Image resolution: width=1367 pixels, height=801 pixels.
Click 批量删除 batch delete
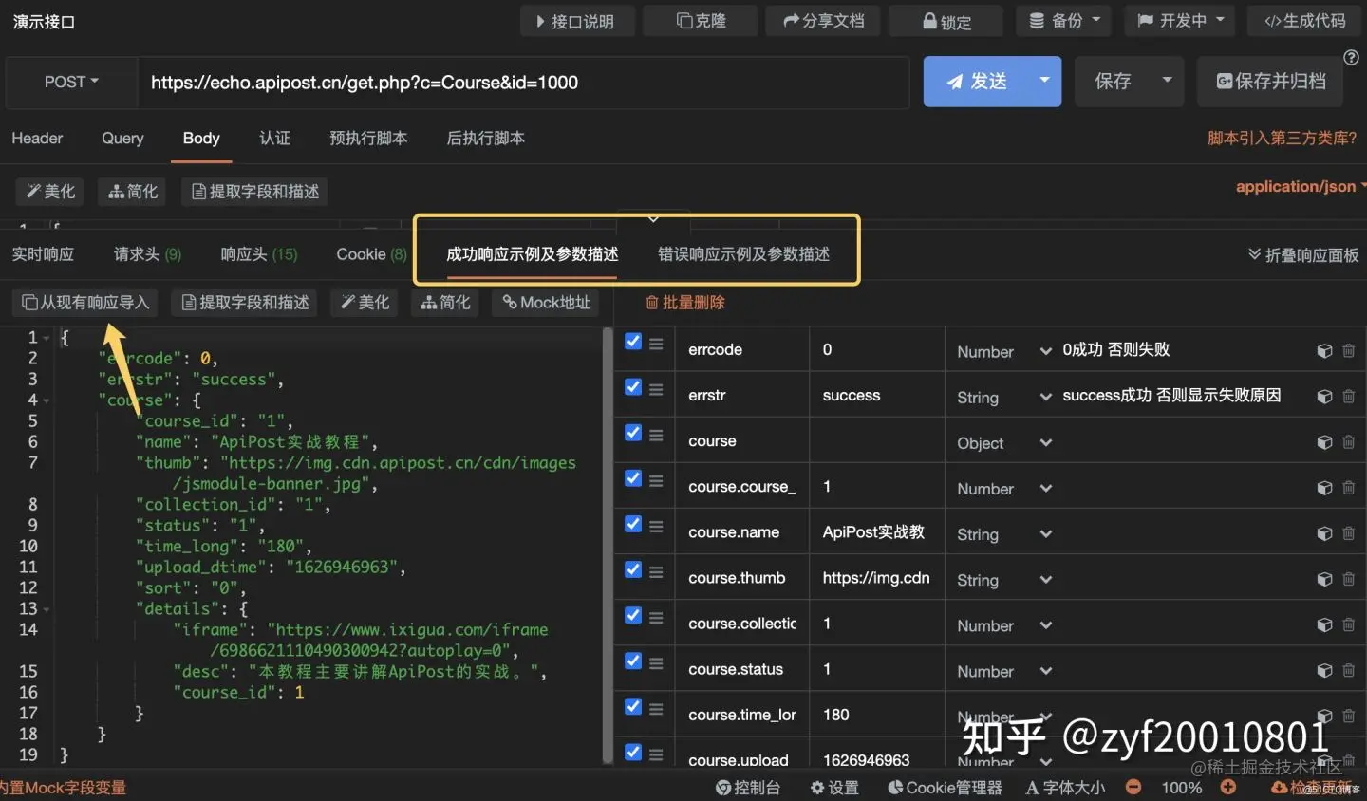684,303
